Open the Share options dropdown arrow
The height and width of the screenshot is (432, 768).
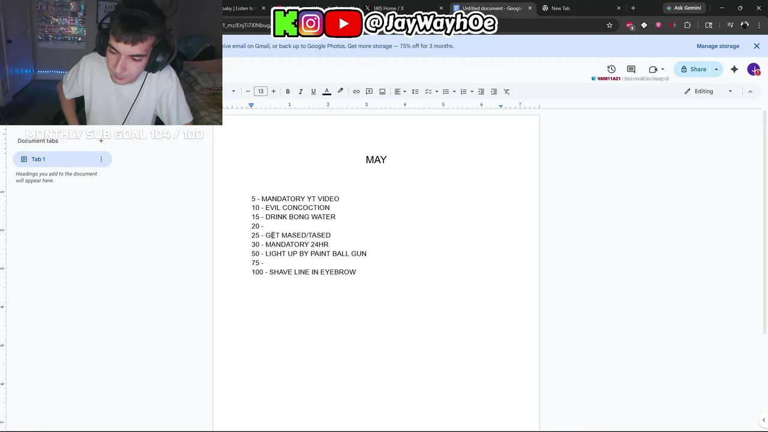click(x=716, y=69)
